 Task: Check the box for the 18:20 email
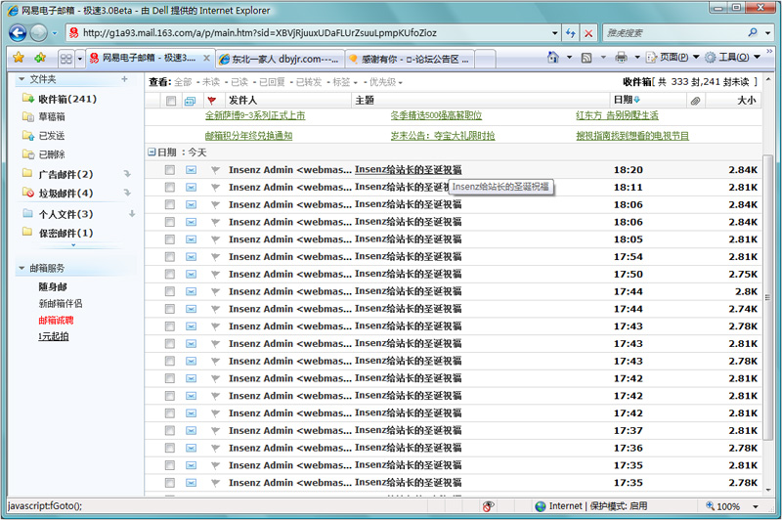click(x=170, y=170)
